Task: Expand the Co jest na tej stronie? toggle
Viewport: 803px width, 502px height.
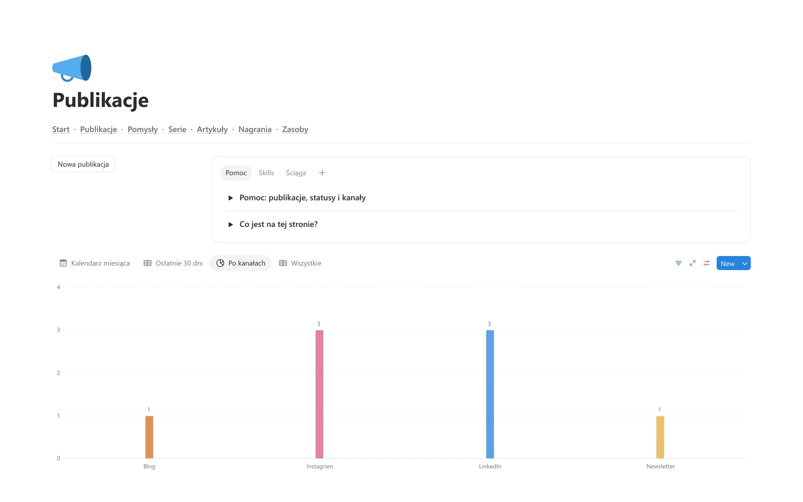Action: click(231, 224)
